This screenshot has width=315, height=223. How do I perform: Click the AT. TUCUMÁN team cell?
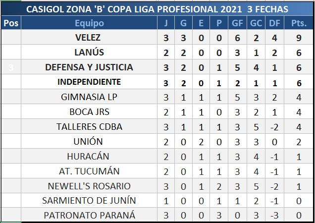[x=90, y=171]
